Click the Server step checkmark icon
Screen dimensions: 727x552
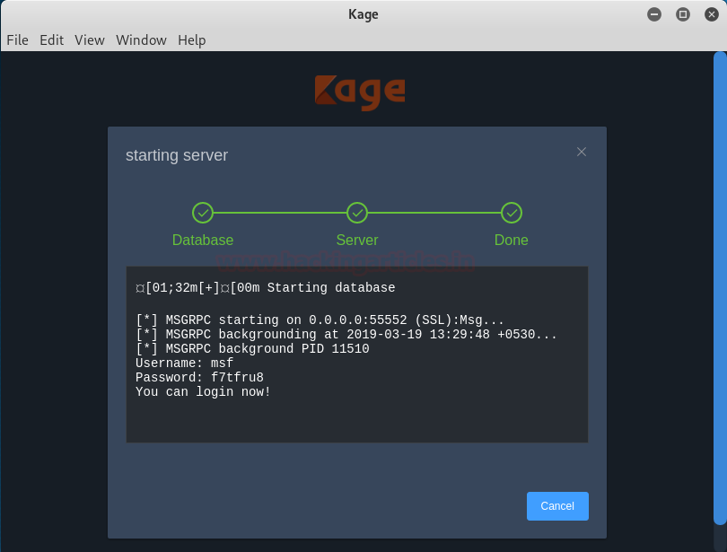click(x=357, y=213)
